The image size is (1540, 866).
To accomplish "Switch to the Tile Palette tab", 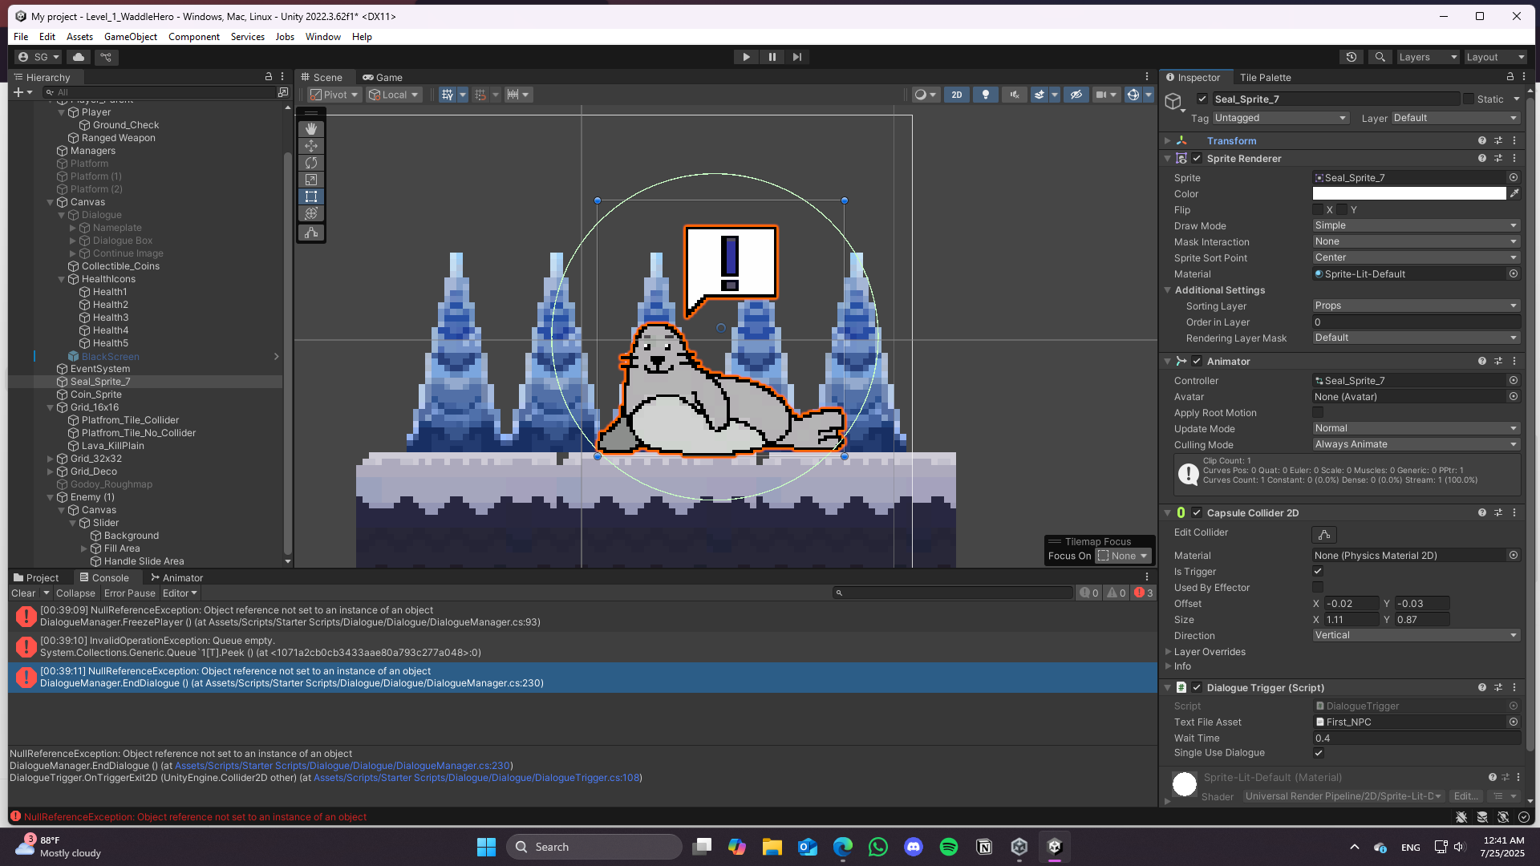I will click(x=1265, y=78).
